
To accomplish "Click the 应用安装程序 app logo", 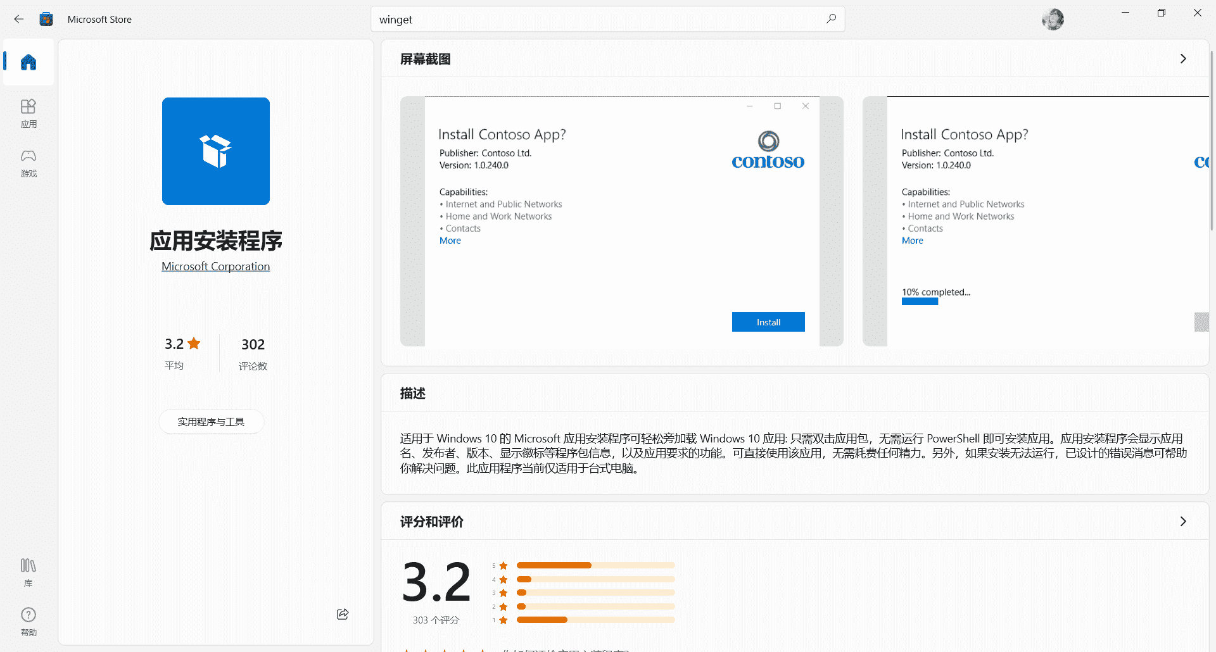I will pyautogui.click(x=216, y=151).
